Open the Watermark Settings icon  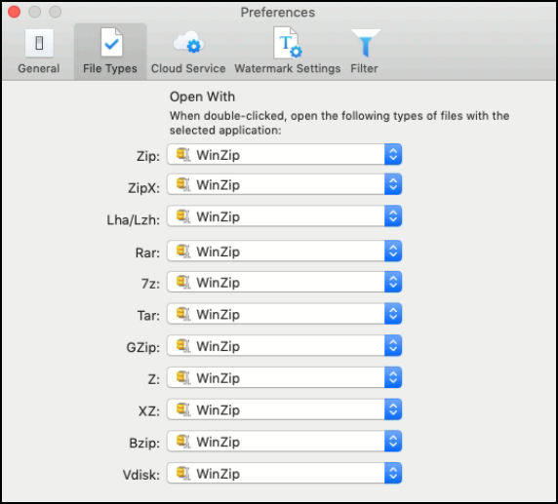(x=288, y=42)
